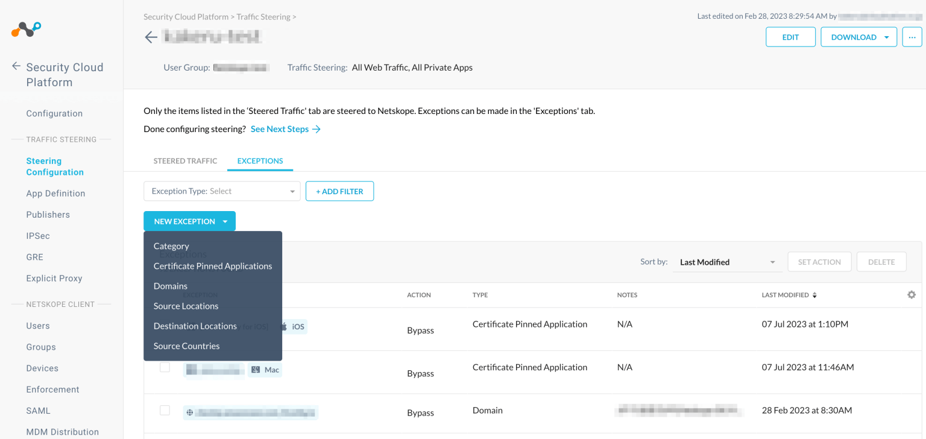The image size is (926, 439).
Task: Open the Exception Type select dropdown
Action: 222,191
